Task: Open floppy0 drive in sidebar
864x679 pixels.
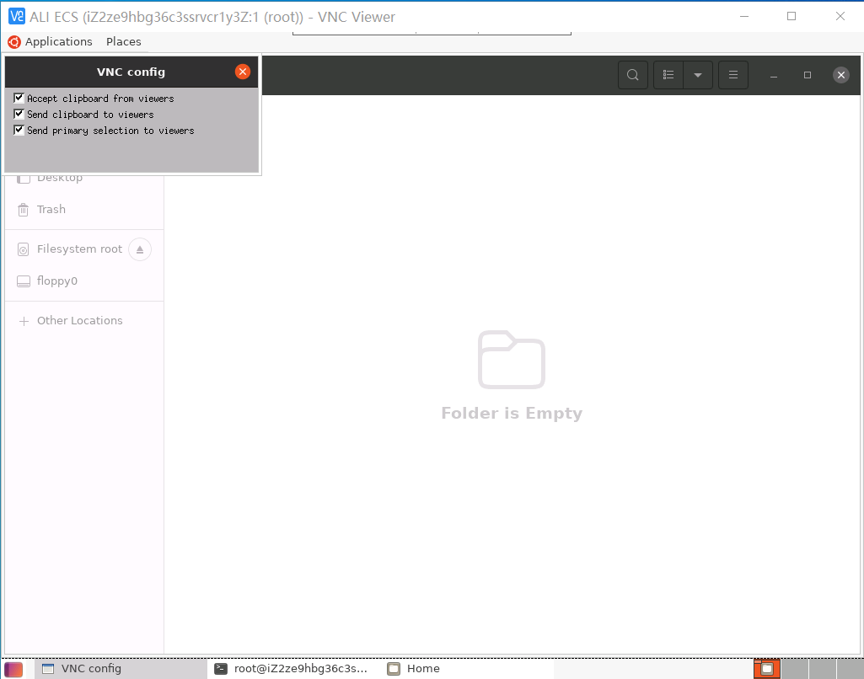Action: click(x=84, y=281)
